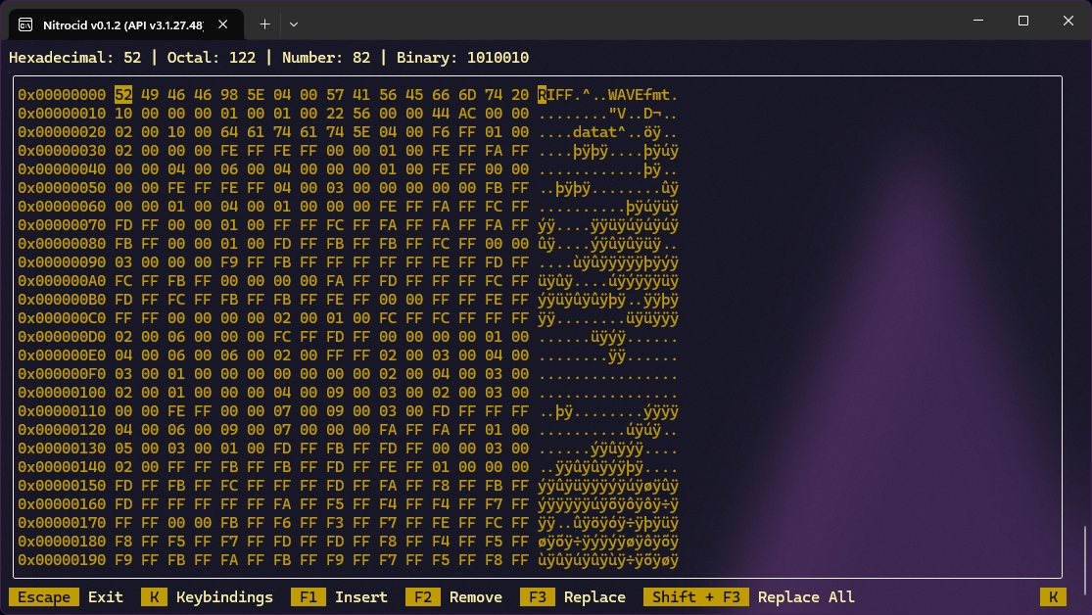The image size is (1092, 615).
Task: Click the Exit label in bottom bar
Action: click(x=106, y=596)
